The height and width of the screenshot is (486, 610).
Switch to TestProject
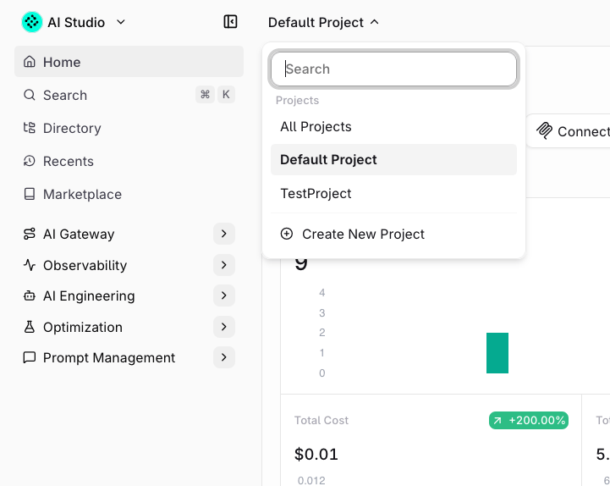(x=393, y=194)
